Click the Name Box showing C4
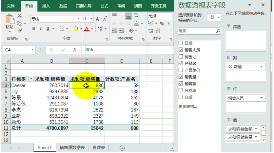274x153 pixels. pos(19,50)
